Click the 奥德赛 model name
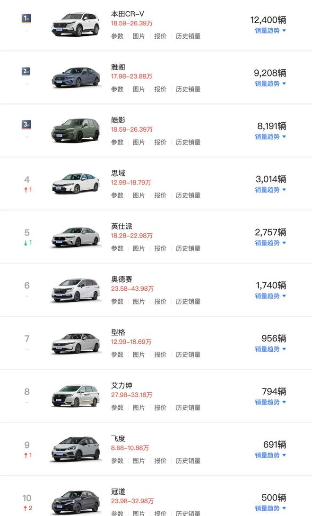The width and height of the screenshot is (312, 516). [x=121, y=279]
